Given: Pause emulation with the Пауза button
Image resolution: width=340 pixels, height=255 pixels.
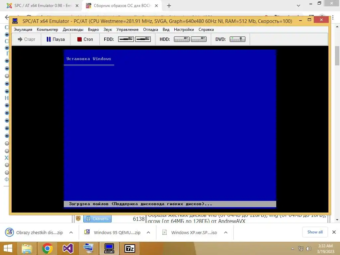Looking at the screenshot, I should (x=55, y=39).
